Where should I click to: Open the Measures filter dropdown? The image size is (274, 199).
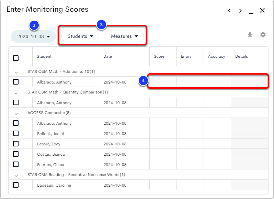click(x=124, y=36)
